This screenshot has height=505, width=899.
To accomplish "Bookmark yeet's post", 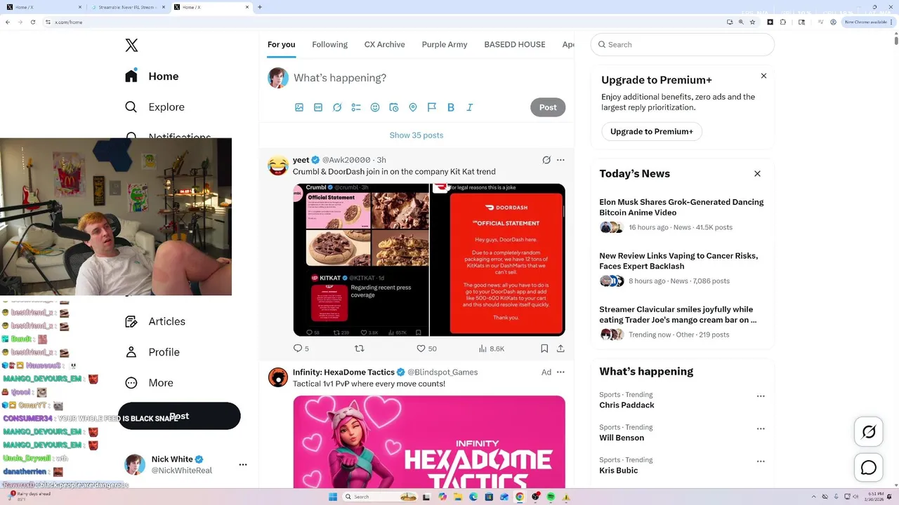I will (544, 349).
